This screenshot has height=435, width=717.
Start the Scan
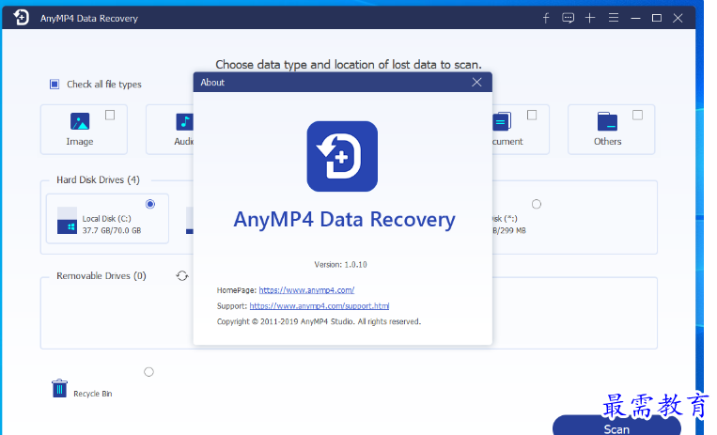616,427
